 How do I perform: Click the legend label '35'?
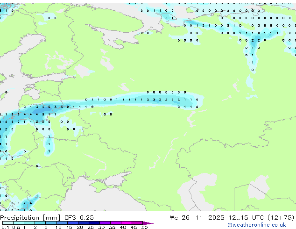click(112, 227)
